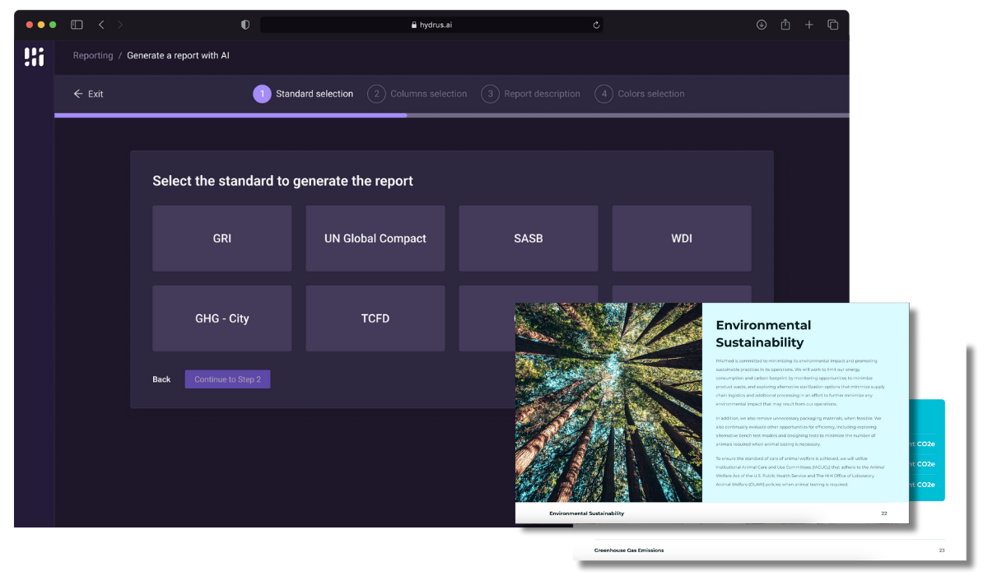This screenshot has width=988, height=576.
Task: Choose the GRI standard card
Action: pyautogui.click(x=221, y=238)
